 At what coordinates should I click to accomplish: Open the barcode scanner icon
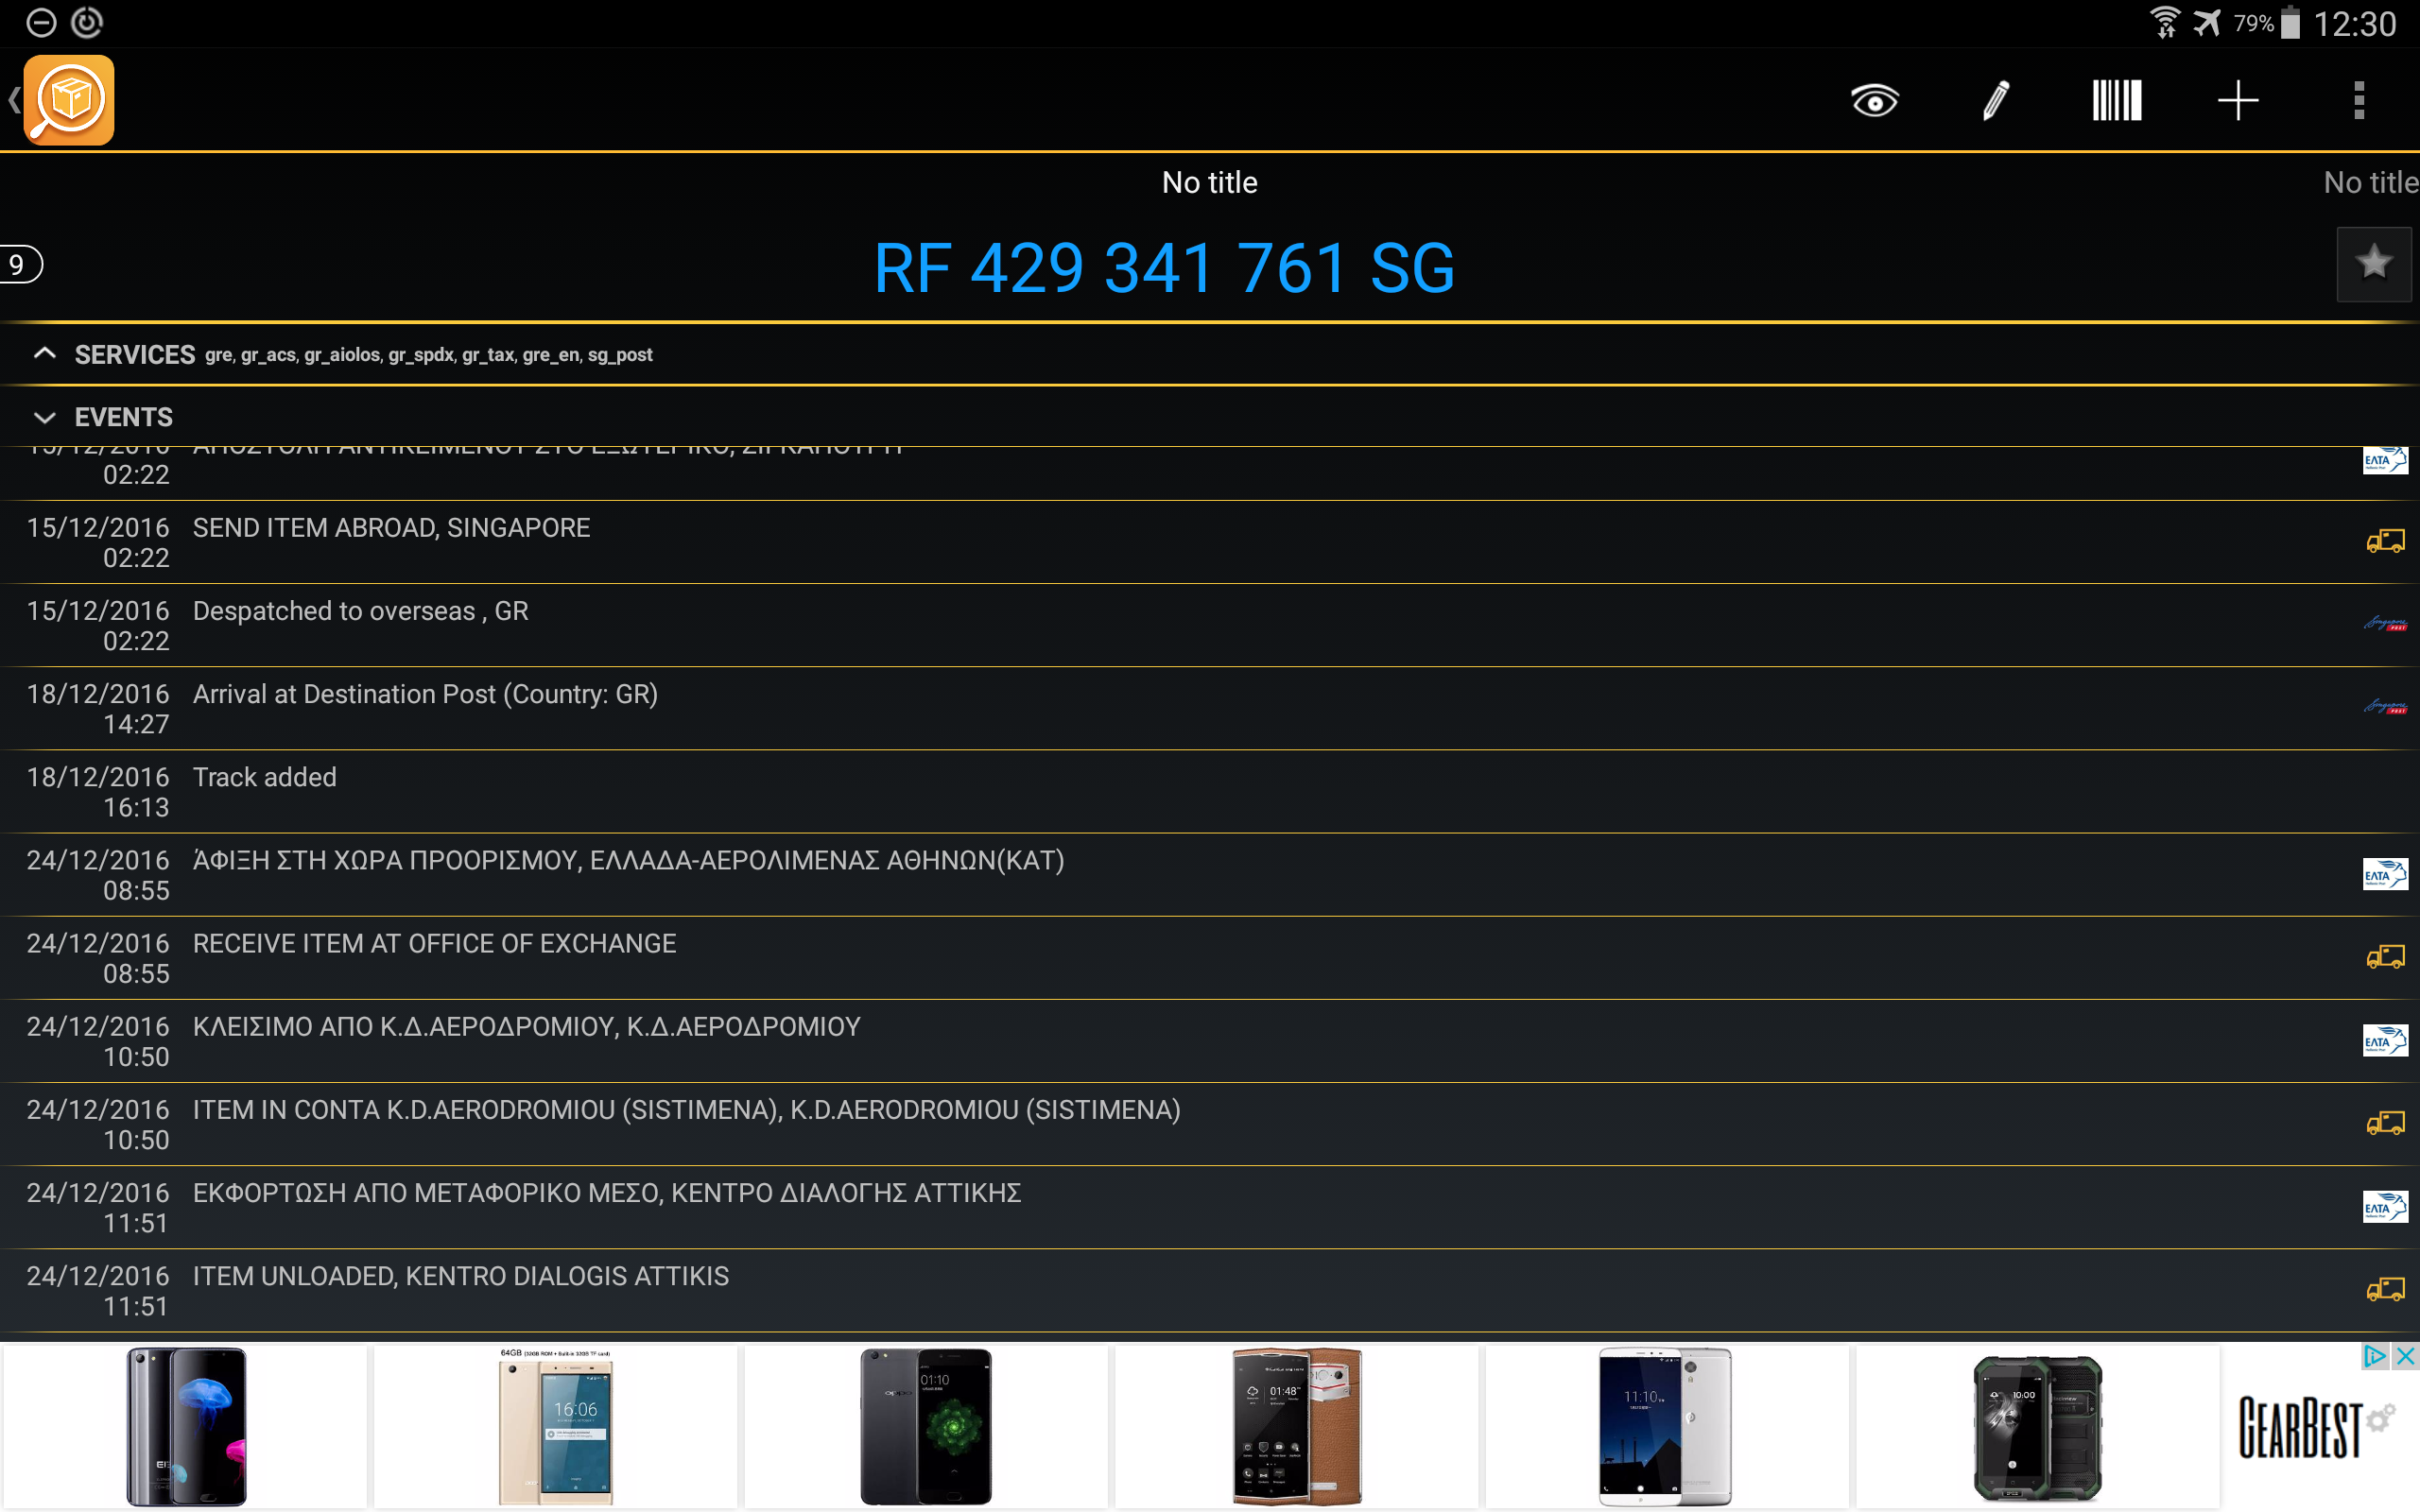2116,101
